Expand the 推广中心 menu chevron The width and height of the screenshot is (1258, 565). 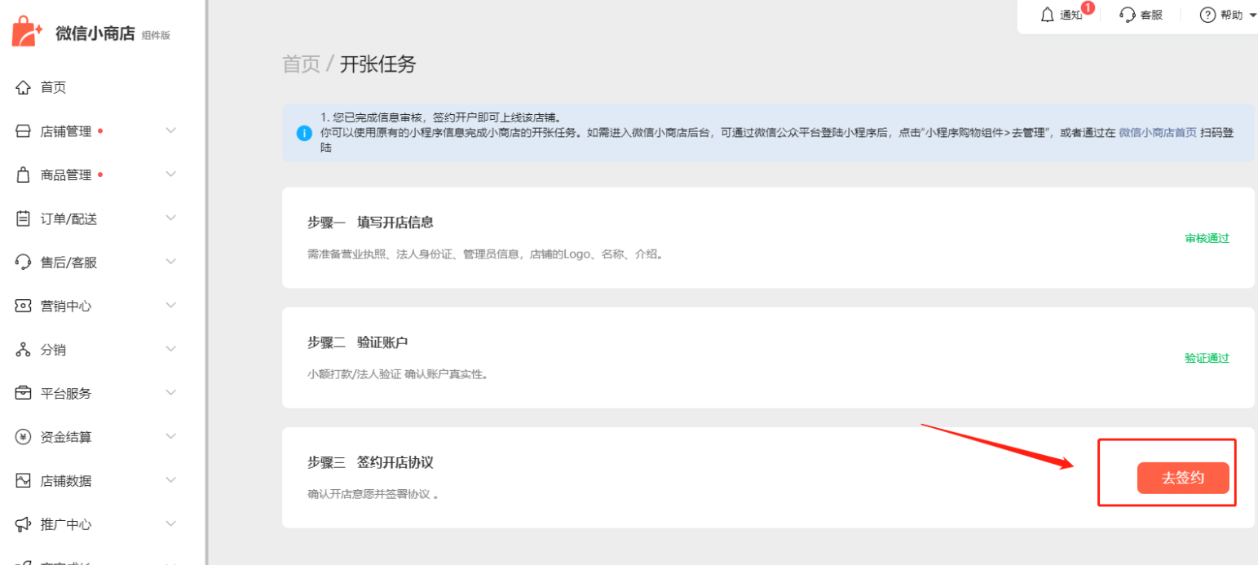point(170,523)
